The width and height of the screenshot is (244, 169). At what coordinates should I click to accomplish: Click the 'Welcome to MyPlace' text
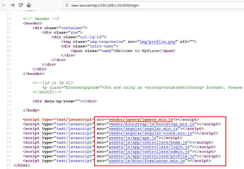coord(137,51)
